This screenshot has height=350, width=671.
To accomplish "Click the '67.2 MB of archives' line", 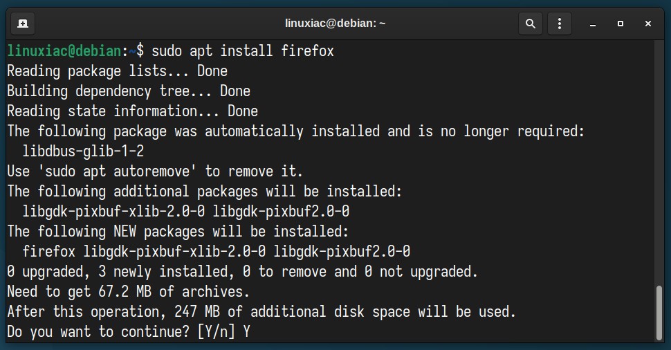I will pyautogui.click(x=129, y=291).
